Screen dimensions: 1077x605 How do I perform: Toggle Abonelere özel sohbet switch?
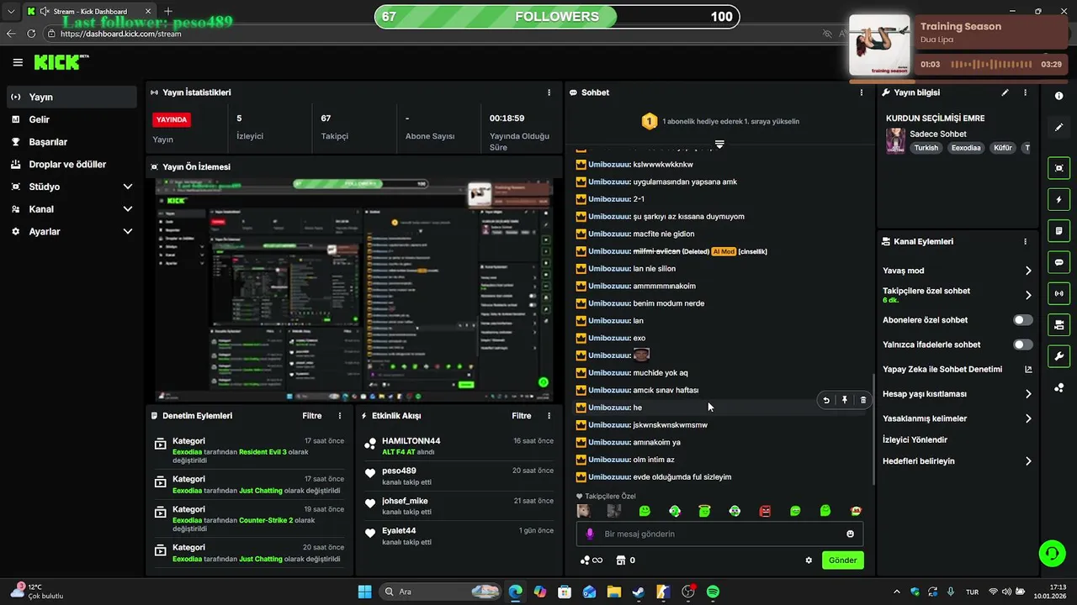1022,320
